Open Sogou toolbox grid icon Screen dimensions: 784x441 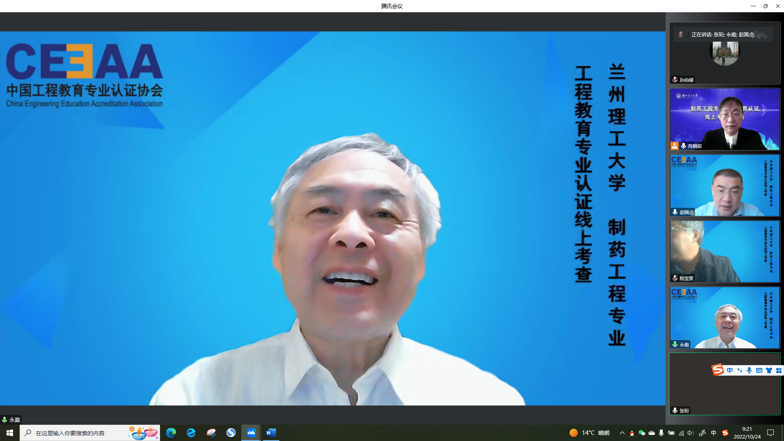(779, 370)
